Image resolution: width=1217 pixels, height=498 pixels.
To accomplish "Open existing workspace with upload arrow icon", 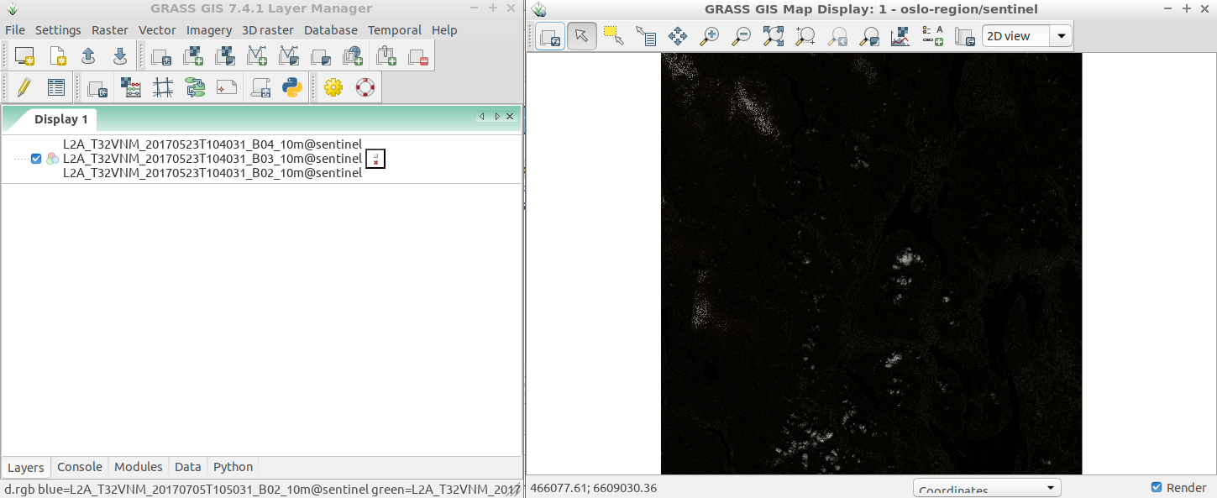I will point(88,56).
